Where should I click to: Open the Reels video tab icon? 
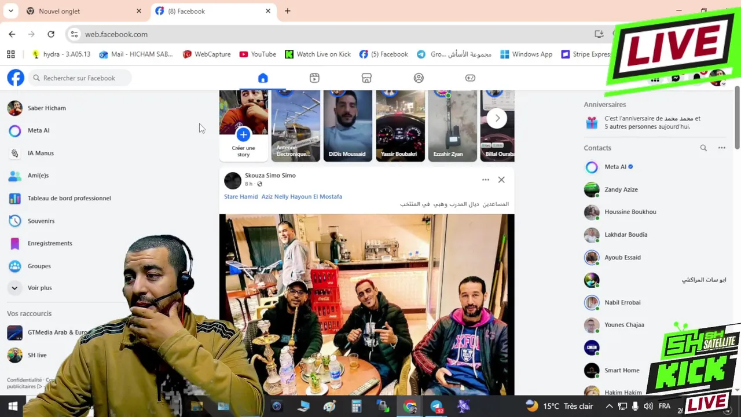click(x=314, y=78)
